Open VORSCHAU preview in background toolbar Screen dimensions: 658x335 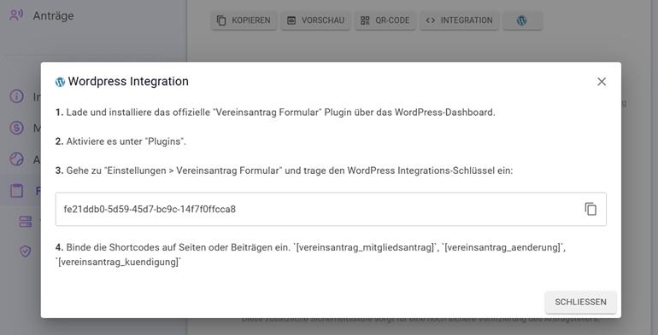click(315, 20)
